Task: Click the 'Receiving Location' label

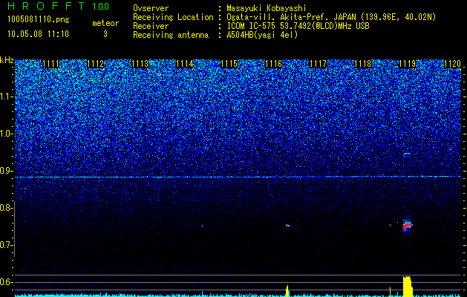Action: click(173, 17)
